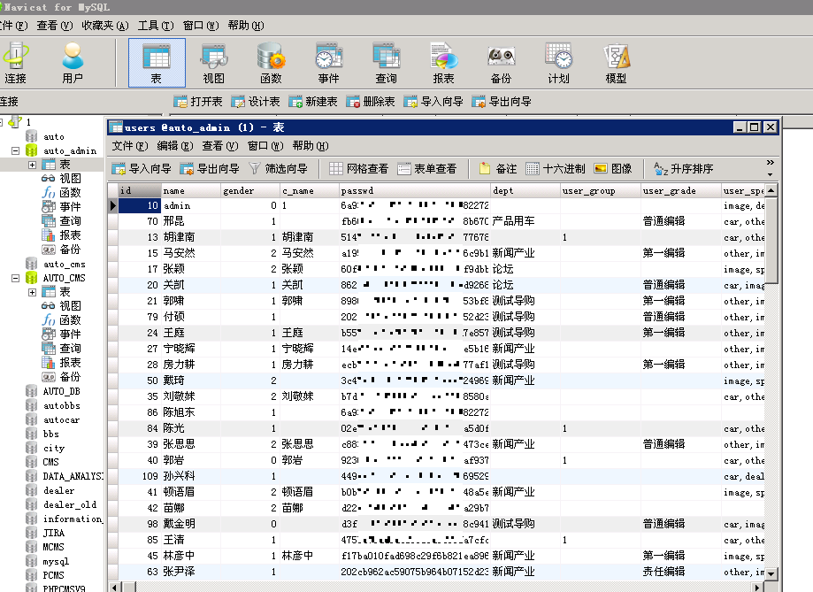813x592 pixels.
Task: Click 打开表 (Open Table) button
Action: 198,102
